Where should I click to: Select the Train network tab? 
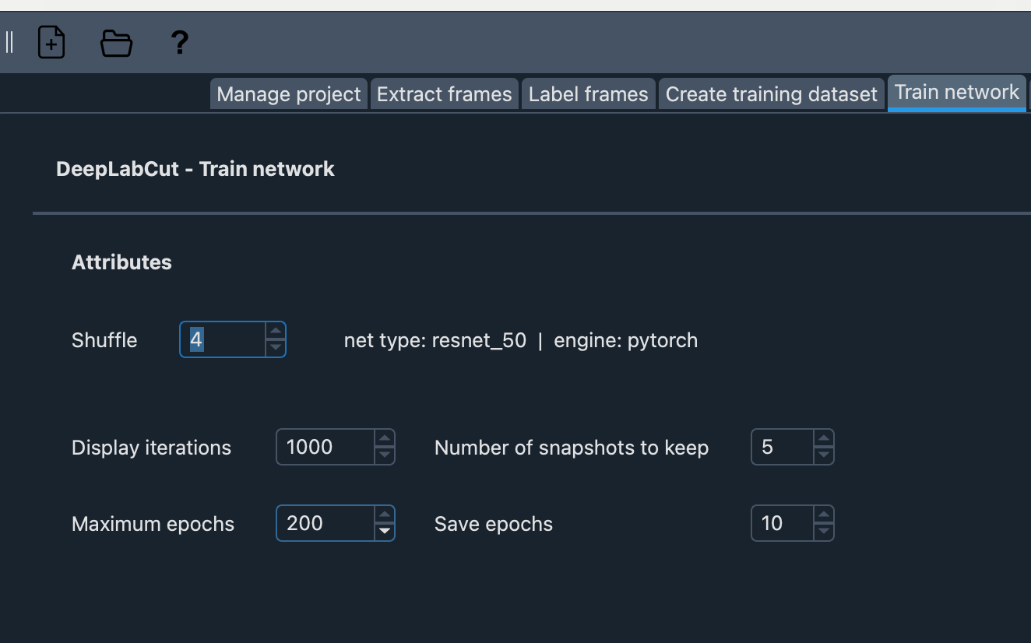tap(957, 93)
